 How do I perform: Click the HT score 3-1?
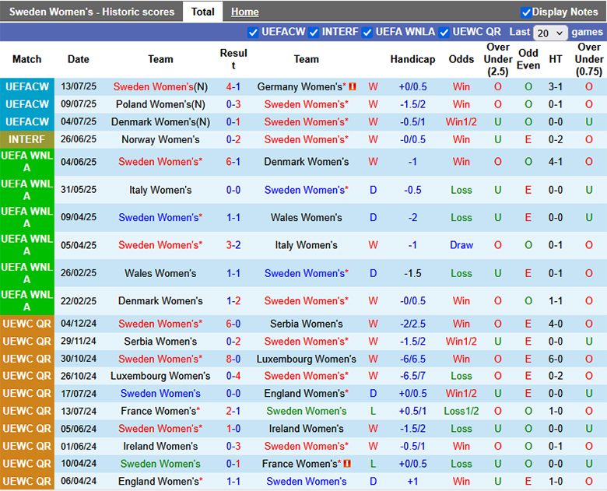(x=555, y=86)
